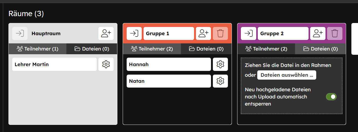
Task: Edit the Gruppe 1 room name field
Action: [169, 34]
